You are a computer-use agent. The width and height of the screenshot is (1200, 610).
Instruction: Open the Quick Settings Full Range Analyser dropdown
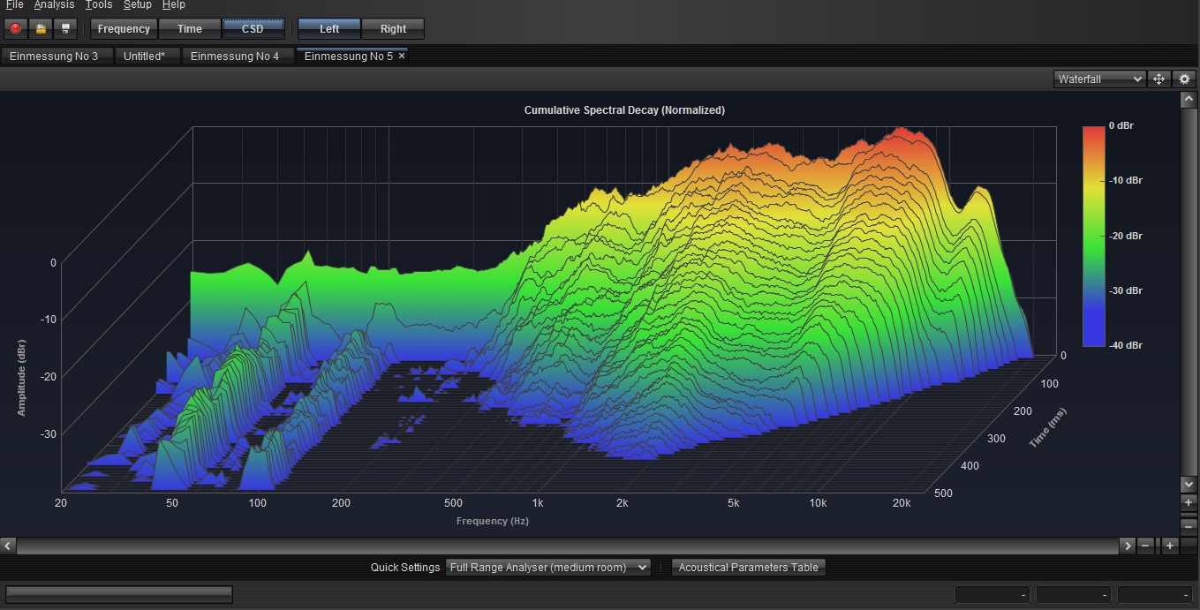[x=547, y=567]
